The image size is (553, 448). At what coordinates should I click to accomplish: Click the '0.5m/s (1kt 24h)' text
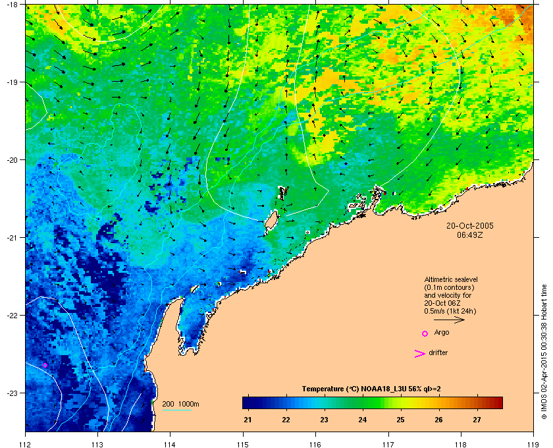450,311
